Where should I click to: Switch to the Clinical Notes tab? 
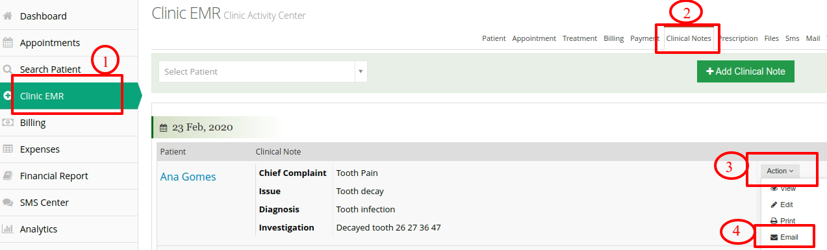(689, 38)
